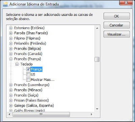135x122 pixels.
Task: Collapse the Teclado branch
Action: (17, 64)
